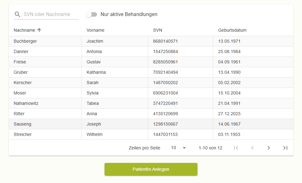
Task: Click the PatientIn Anlegen button
Action: (151, 169)
